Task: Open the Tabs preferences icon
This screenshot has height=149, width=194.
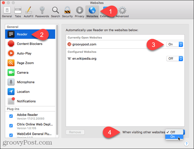Action: [x=18, y=10]
